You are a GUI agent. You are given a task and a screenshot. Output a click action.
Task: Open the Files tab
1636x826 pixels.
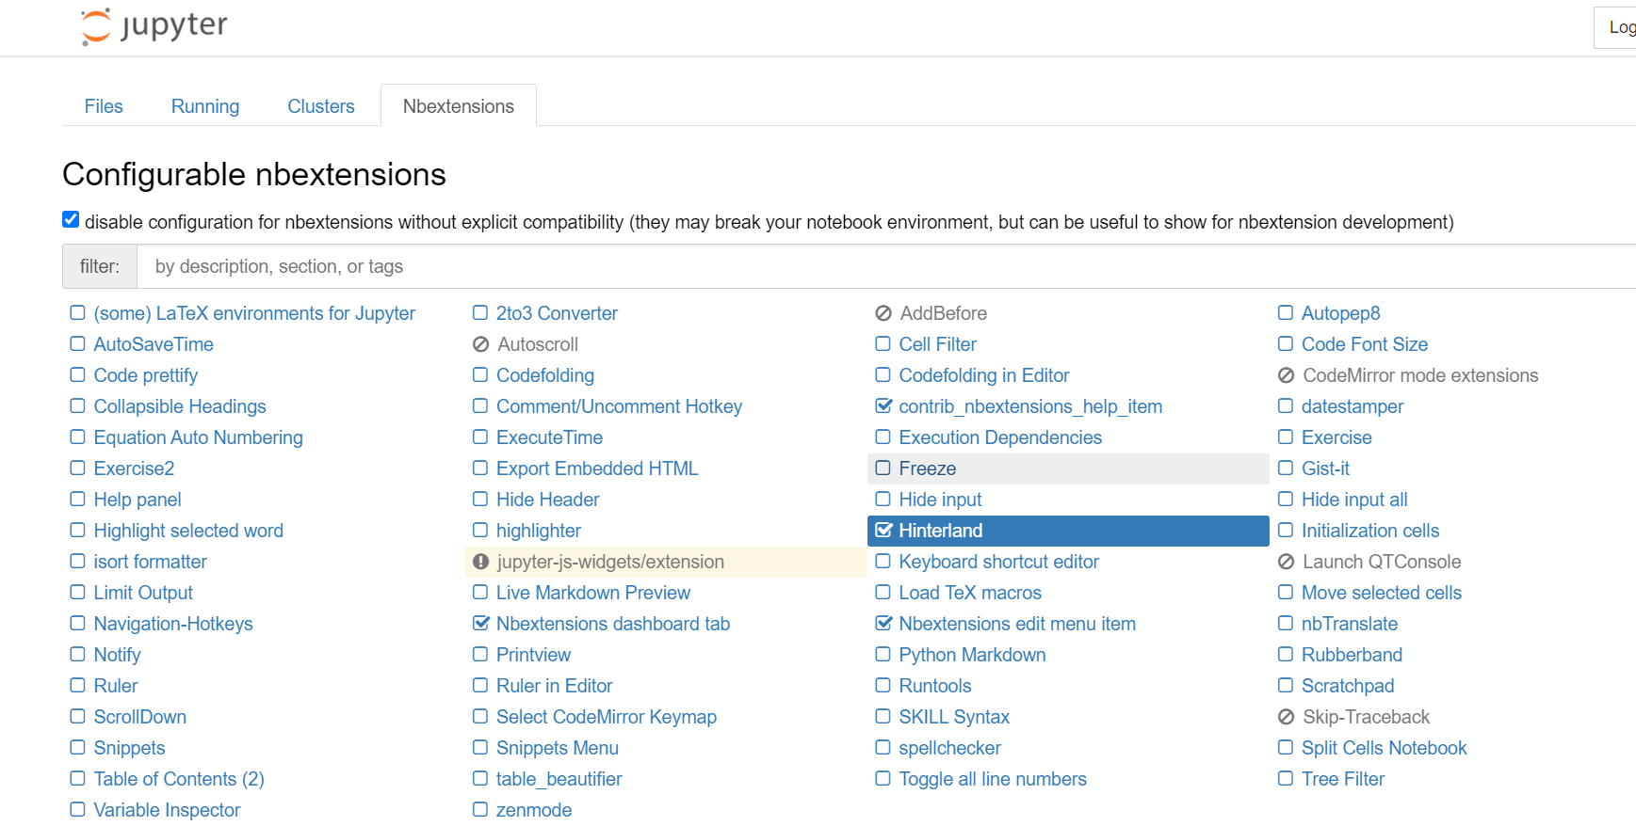pyautogui.click(x=104, y=106)
